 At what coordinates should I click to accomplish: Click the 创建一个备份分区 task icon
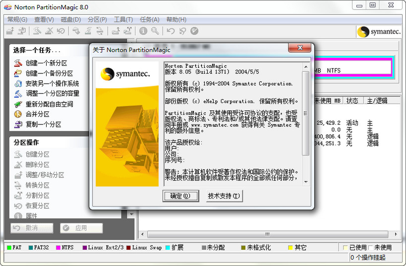click(18, 73)
